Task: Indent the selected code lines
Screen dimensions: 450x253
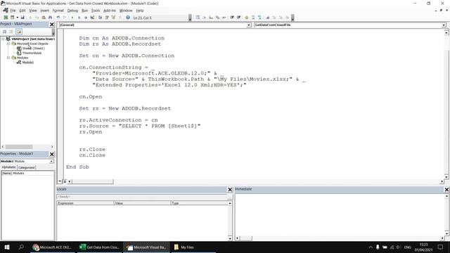Action: point(232,18)
